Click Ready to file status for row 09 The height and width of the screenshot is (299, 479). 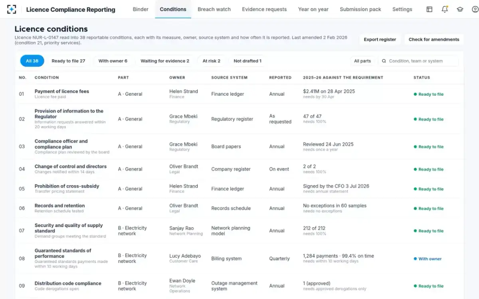pyautogui.click(x=428, y=286)
